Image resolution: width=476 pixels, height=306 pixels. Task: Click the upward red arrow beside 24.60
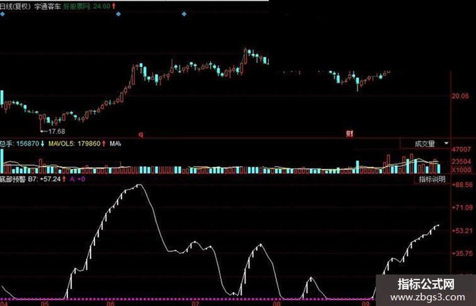point(113,6)
